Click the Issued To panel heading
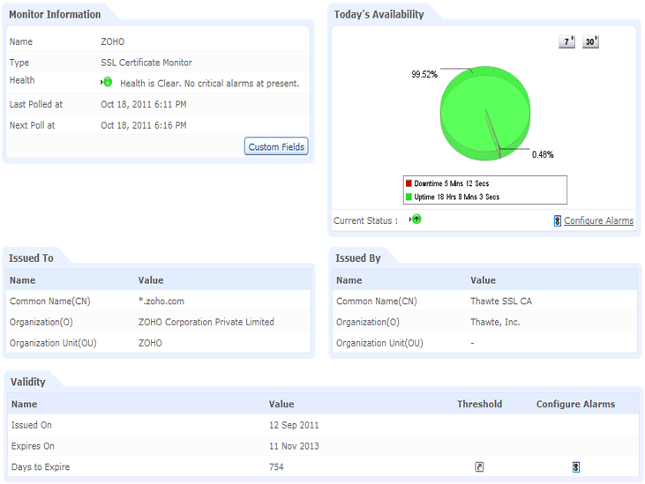Screen dimensions: 645x484 (x=31, y=258)
